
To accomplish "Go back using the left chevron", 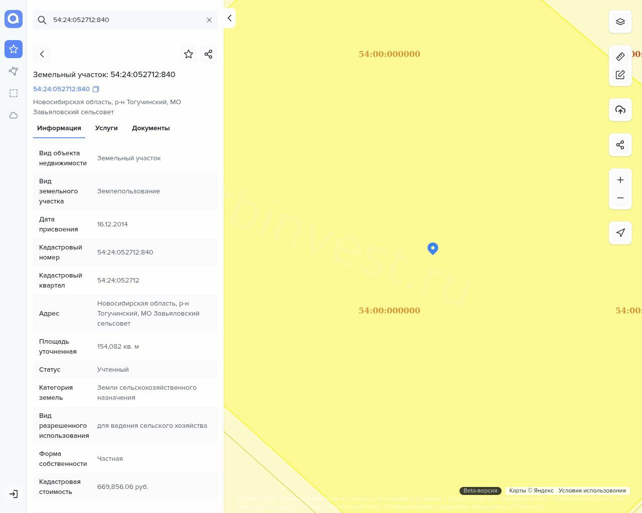I will [x=42, y=54].
